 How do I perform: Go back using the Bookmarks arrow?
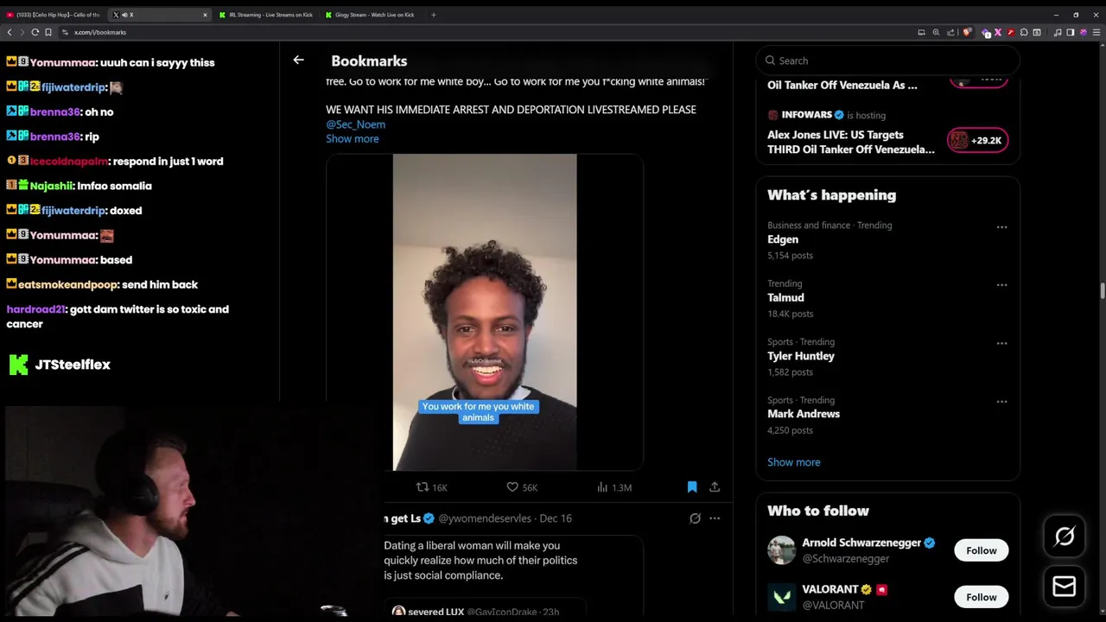click(x=298, y=60)
